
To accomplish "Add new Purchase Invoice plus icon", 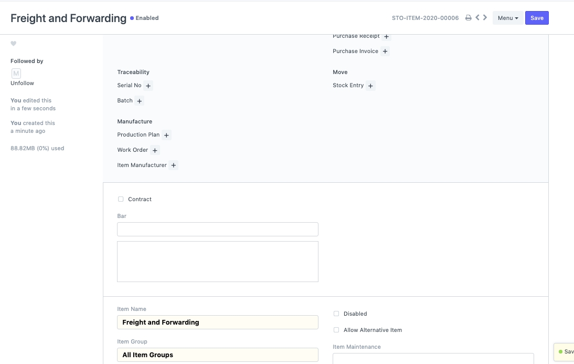I will coord(385,51).
